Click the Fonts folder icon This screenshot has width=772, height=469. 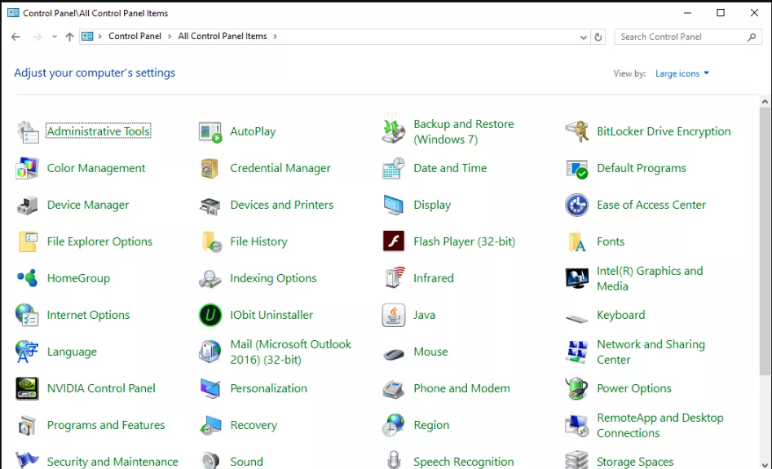coord(576,241)
